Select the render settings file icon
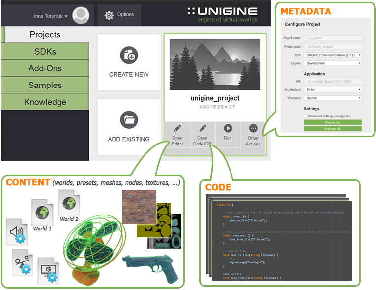This screenshot has width=376, height=290. pyautogui.click(x=49, y=270)
